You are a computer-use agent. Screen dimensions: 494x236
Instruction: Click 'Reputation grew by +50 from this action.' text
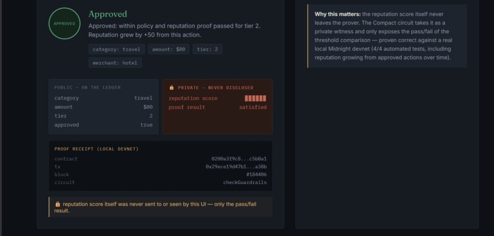point(145,35)
